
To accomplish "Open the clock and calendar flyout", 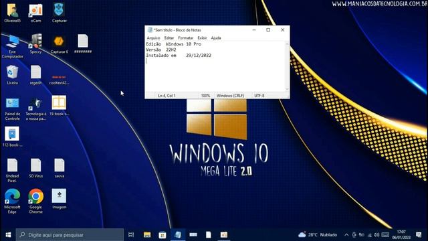I will (401, 235).
